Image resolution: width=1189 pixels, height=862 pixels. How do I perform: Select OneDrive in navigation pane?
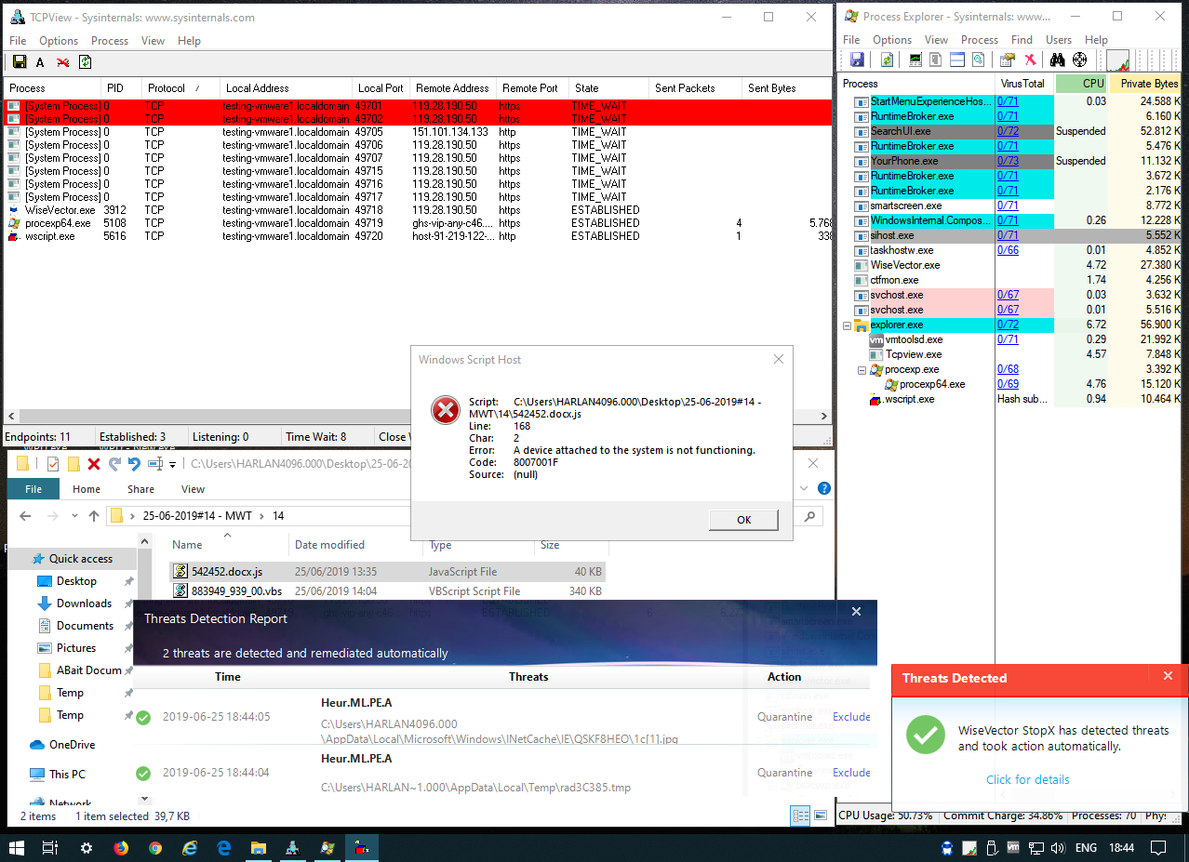[x=72, y=745]
